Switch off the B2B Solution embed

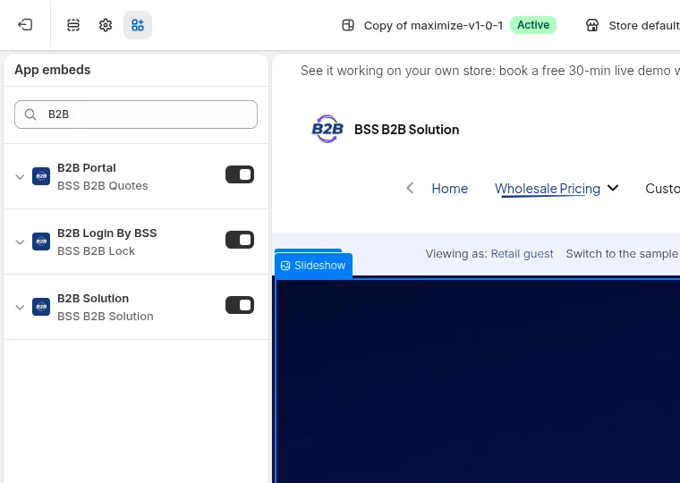pyautogui.click(x=240, y=305)
